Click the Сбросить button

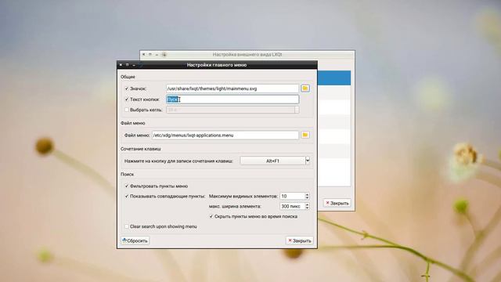click(135, 240)
